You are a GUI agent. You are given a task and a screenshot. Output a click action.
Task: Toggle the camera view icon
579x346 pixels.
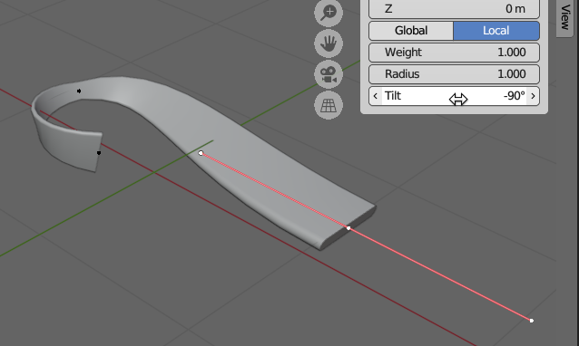coord(329,74)
